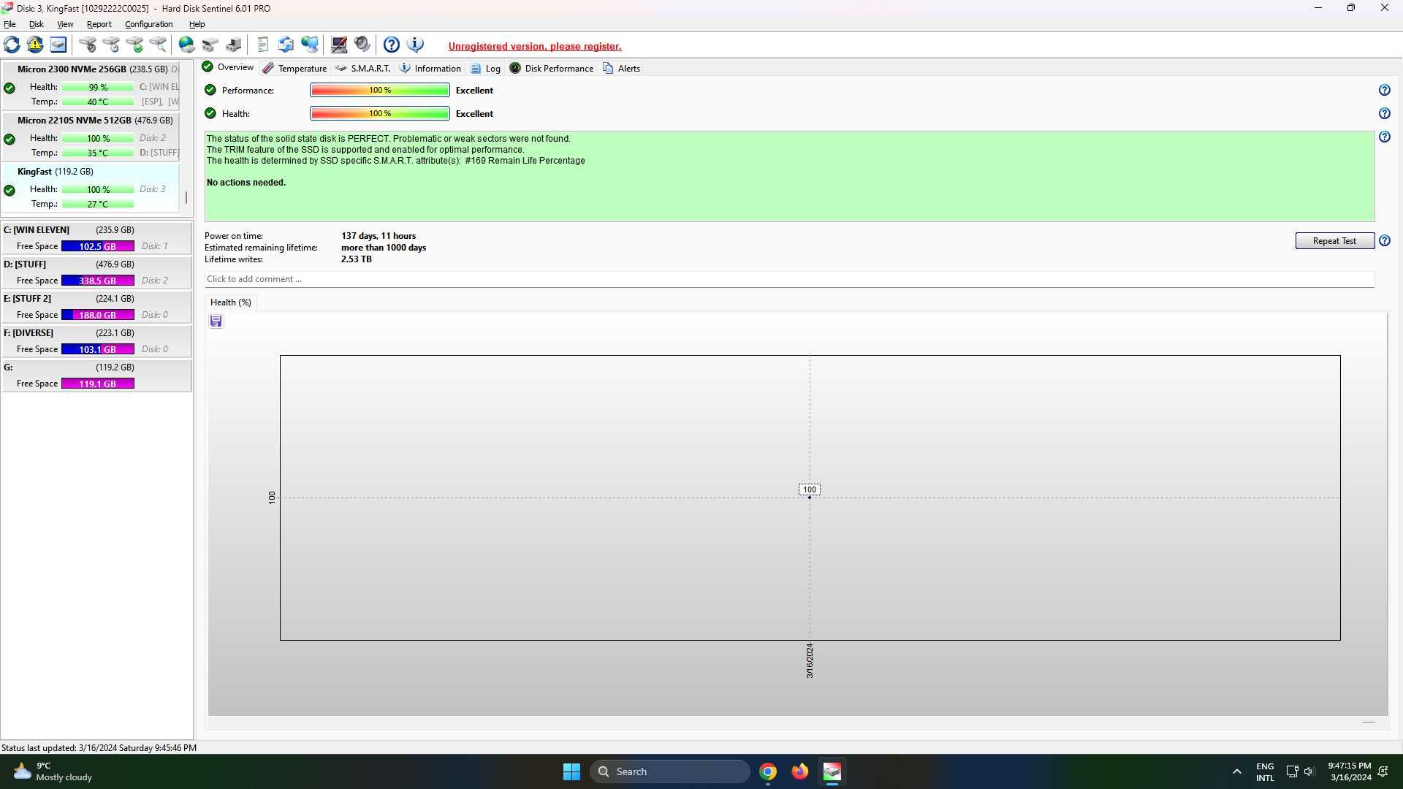Click the toolbar disk icon marked with a clock
The height and width of the screenshot is (789, 1403).
111,45
